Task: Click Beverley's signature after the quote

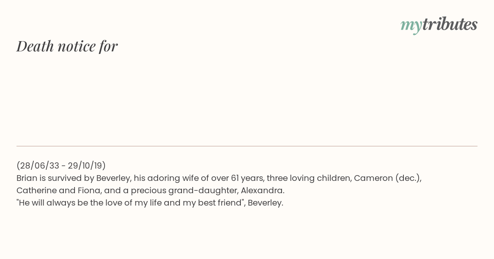Action: (266, 203)
